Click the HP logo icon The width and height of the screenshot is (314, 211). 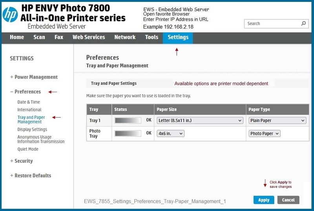click(x=10, y=15)
